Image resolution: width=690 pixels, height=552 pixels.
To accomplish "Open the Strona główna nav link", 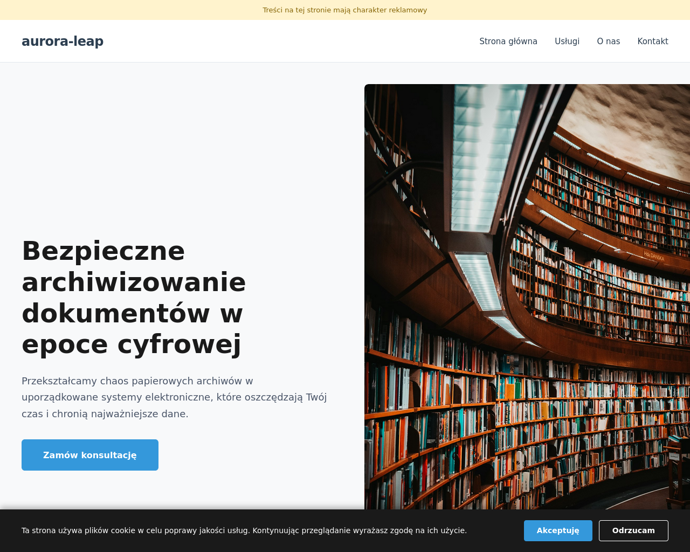I will (x=508, y=41).
